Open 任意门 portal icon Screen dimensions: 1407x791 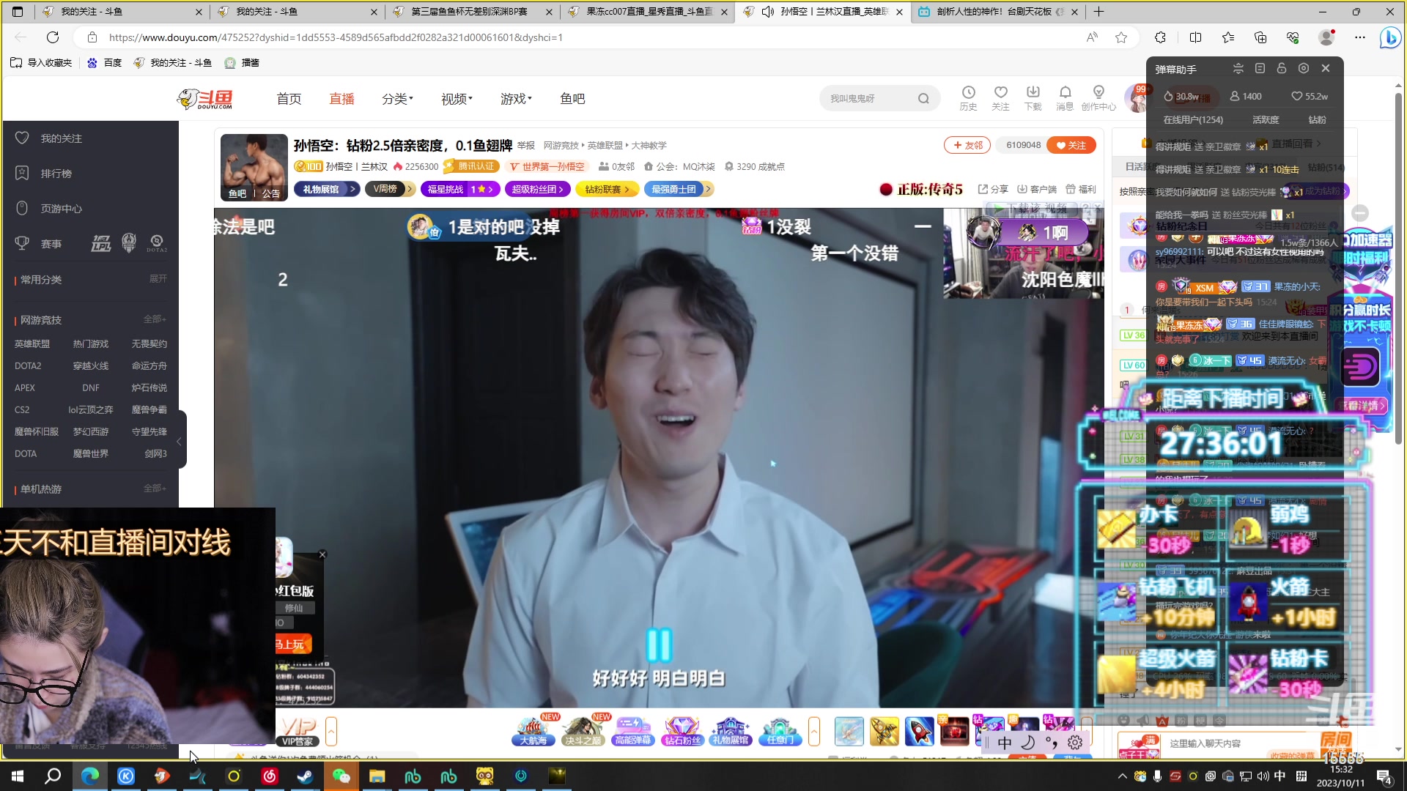pyautogui.click(x=780, y=730)
